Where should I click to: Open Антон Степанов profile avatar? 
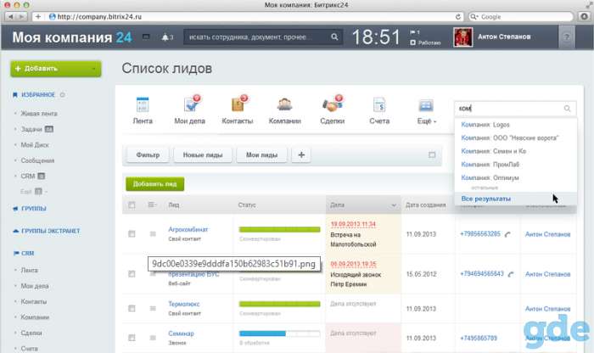click(463, 37)
